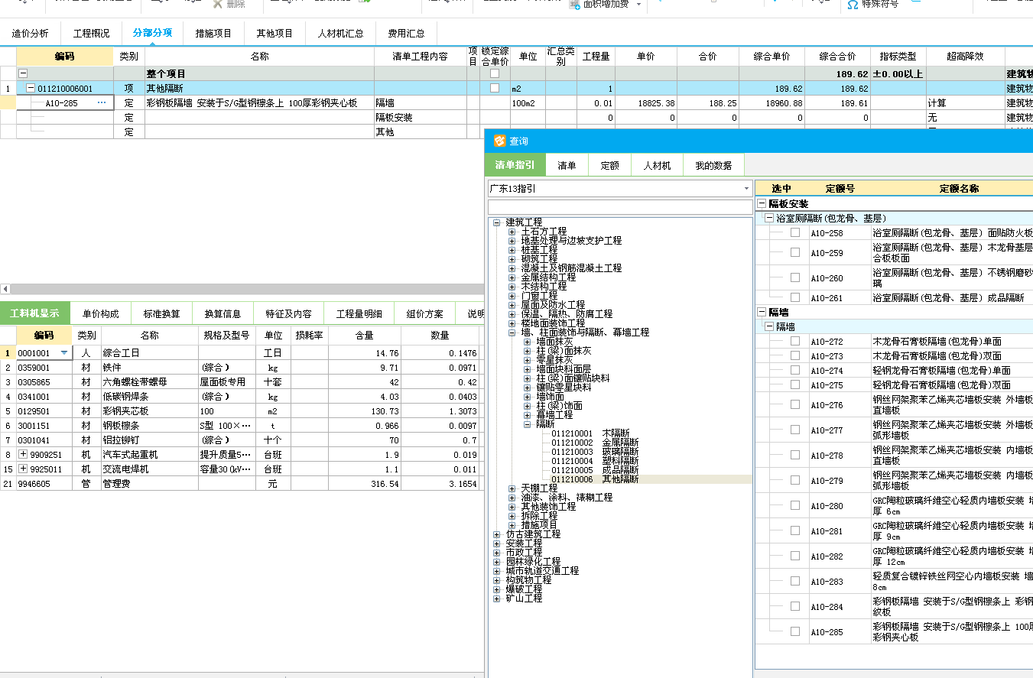Check the box for quota A10-276

click(795, 404)
